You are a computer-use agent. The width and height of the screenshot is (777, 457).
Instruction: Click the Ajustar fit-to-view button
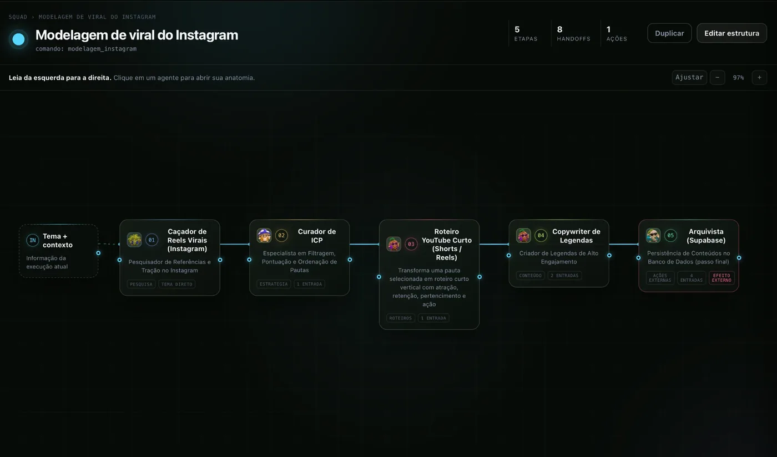pos(689,78)
